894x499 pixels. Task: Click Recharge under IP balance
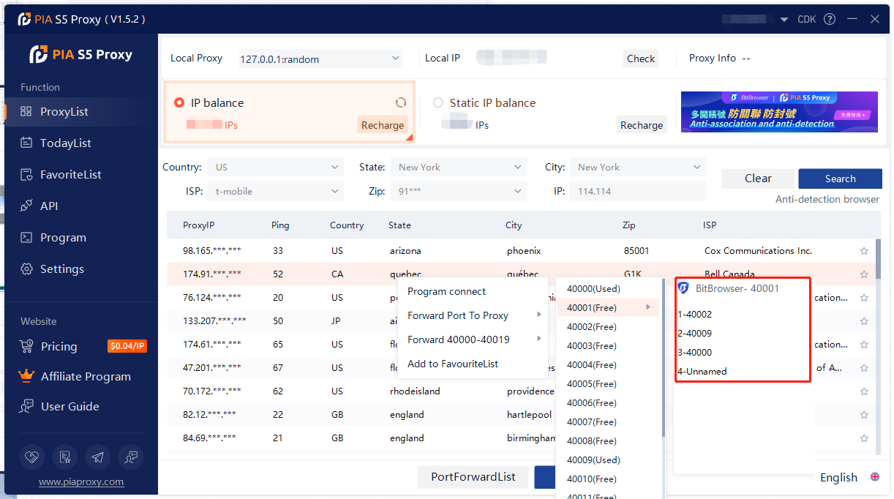pyautogui.click(x=382, y=125)
